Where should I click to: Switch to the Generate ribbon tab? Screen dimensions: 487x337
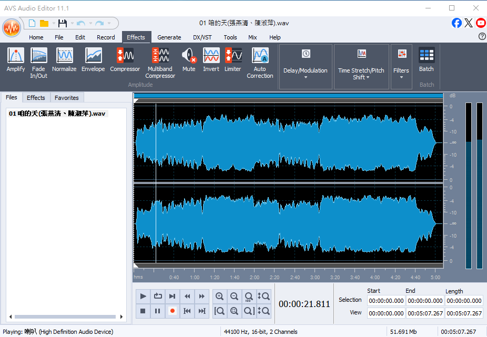[x=169, y=37]
